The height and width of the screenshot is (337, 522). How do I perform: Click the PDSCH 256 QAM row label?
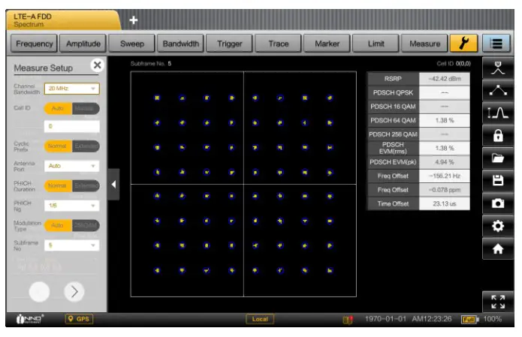tap(393, 134)
